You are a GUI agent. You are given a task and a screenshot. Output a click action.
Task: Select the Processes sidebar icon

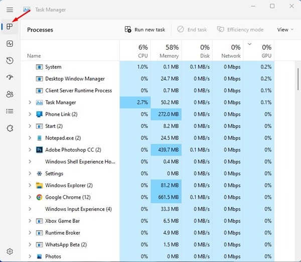pos(10,27)
